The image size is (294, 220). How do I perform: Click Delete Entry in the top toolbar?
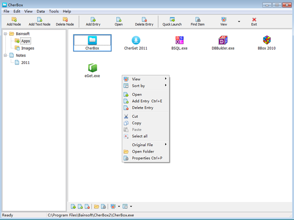click(x=144, y=22)
